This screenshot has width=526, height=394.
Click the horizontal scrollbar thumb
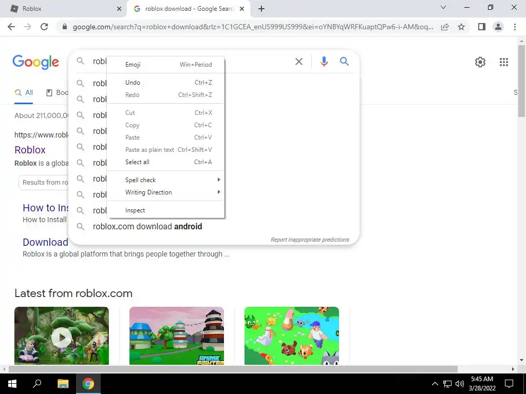tap(233, 369)
